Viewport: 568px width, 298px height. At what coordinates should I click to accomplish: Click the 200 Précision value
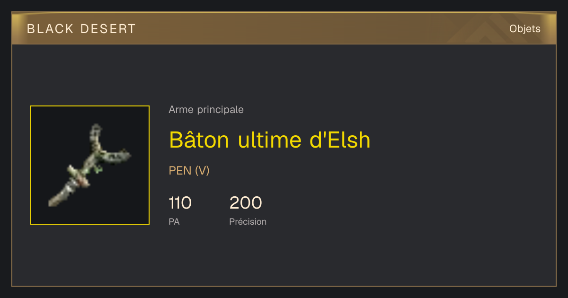[x=246, y=203]
